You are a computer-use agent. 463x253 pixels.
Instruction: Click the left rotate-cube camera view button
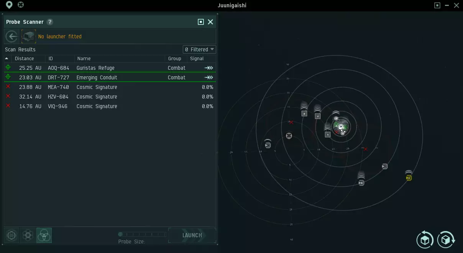(425, 240)
